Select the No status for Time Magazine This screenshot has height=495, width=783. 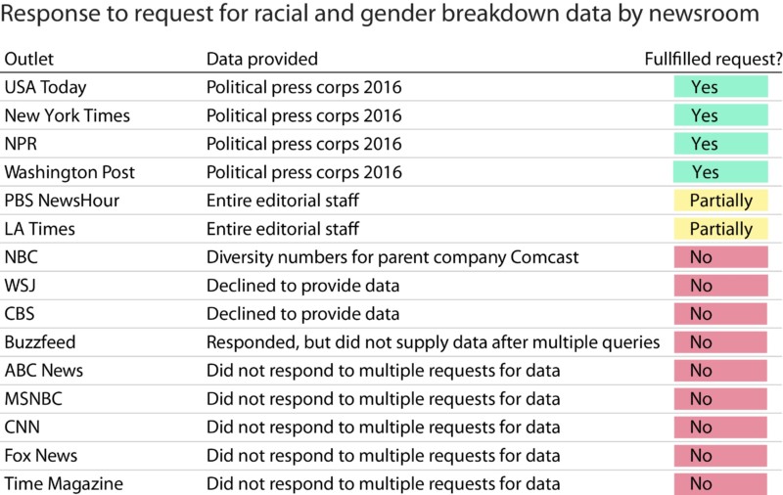720,483
